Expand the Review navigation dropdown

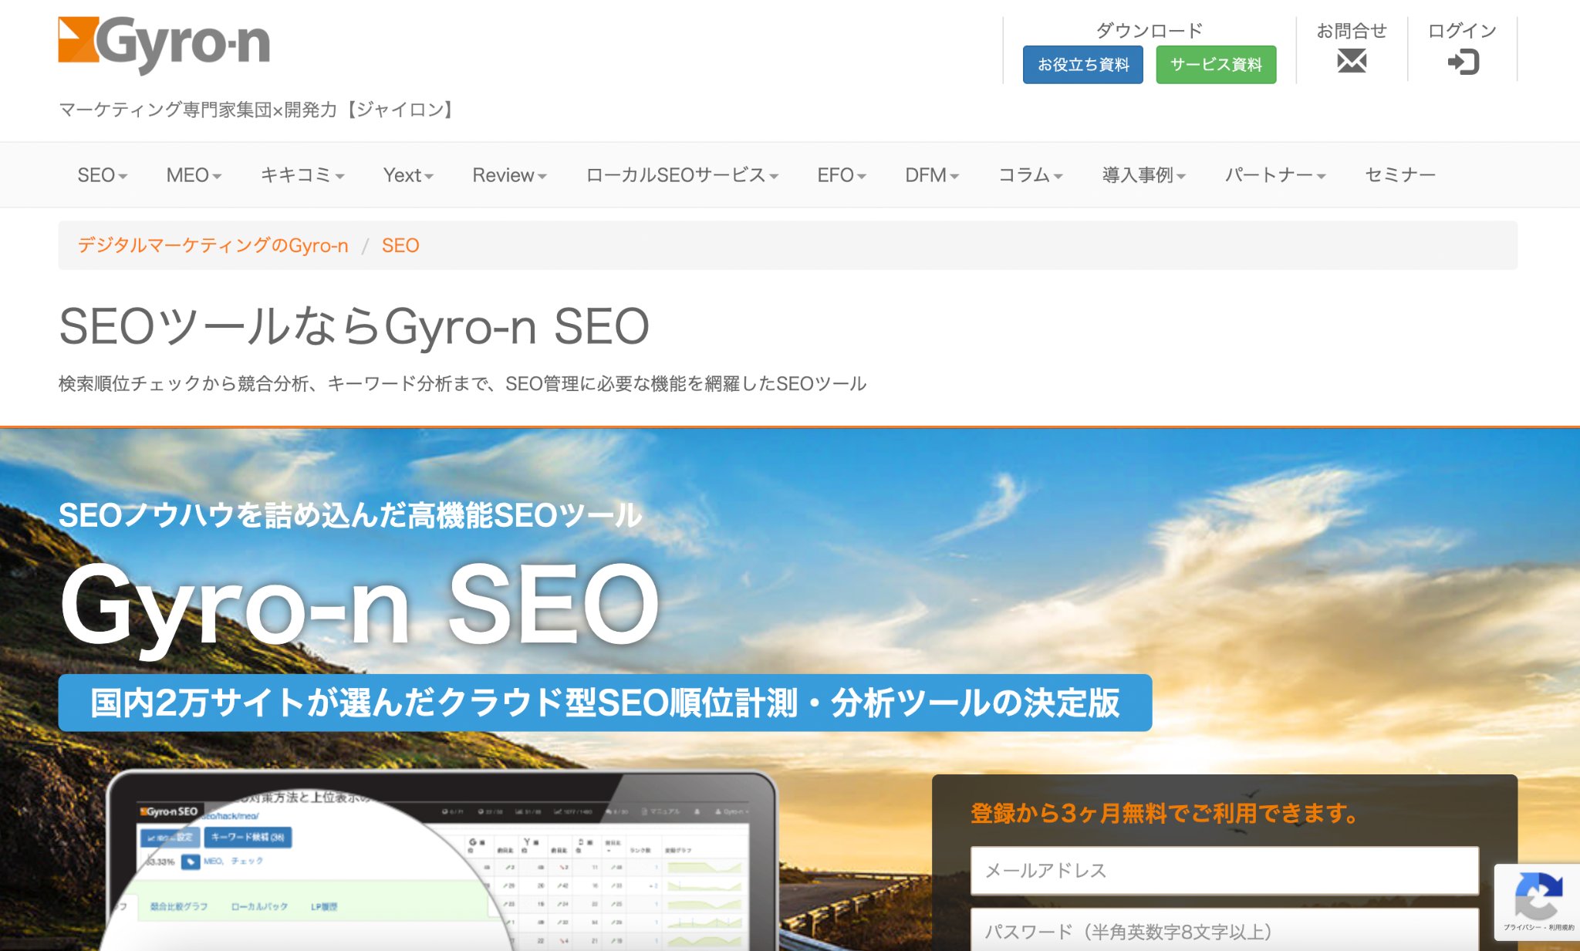pyautogui.click(x=509, y=175)
